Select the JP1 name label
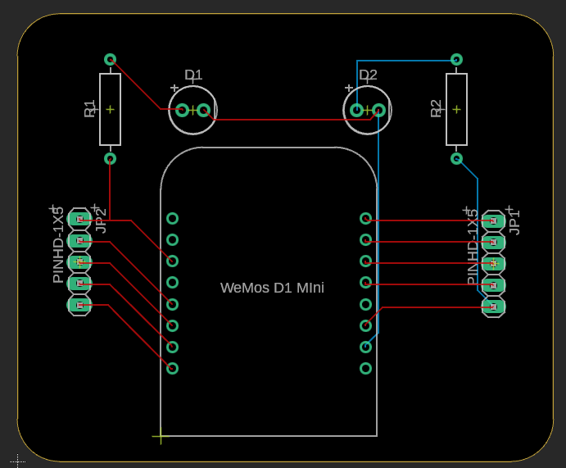This screenshot has height=468, width=566. pos(514,222)
